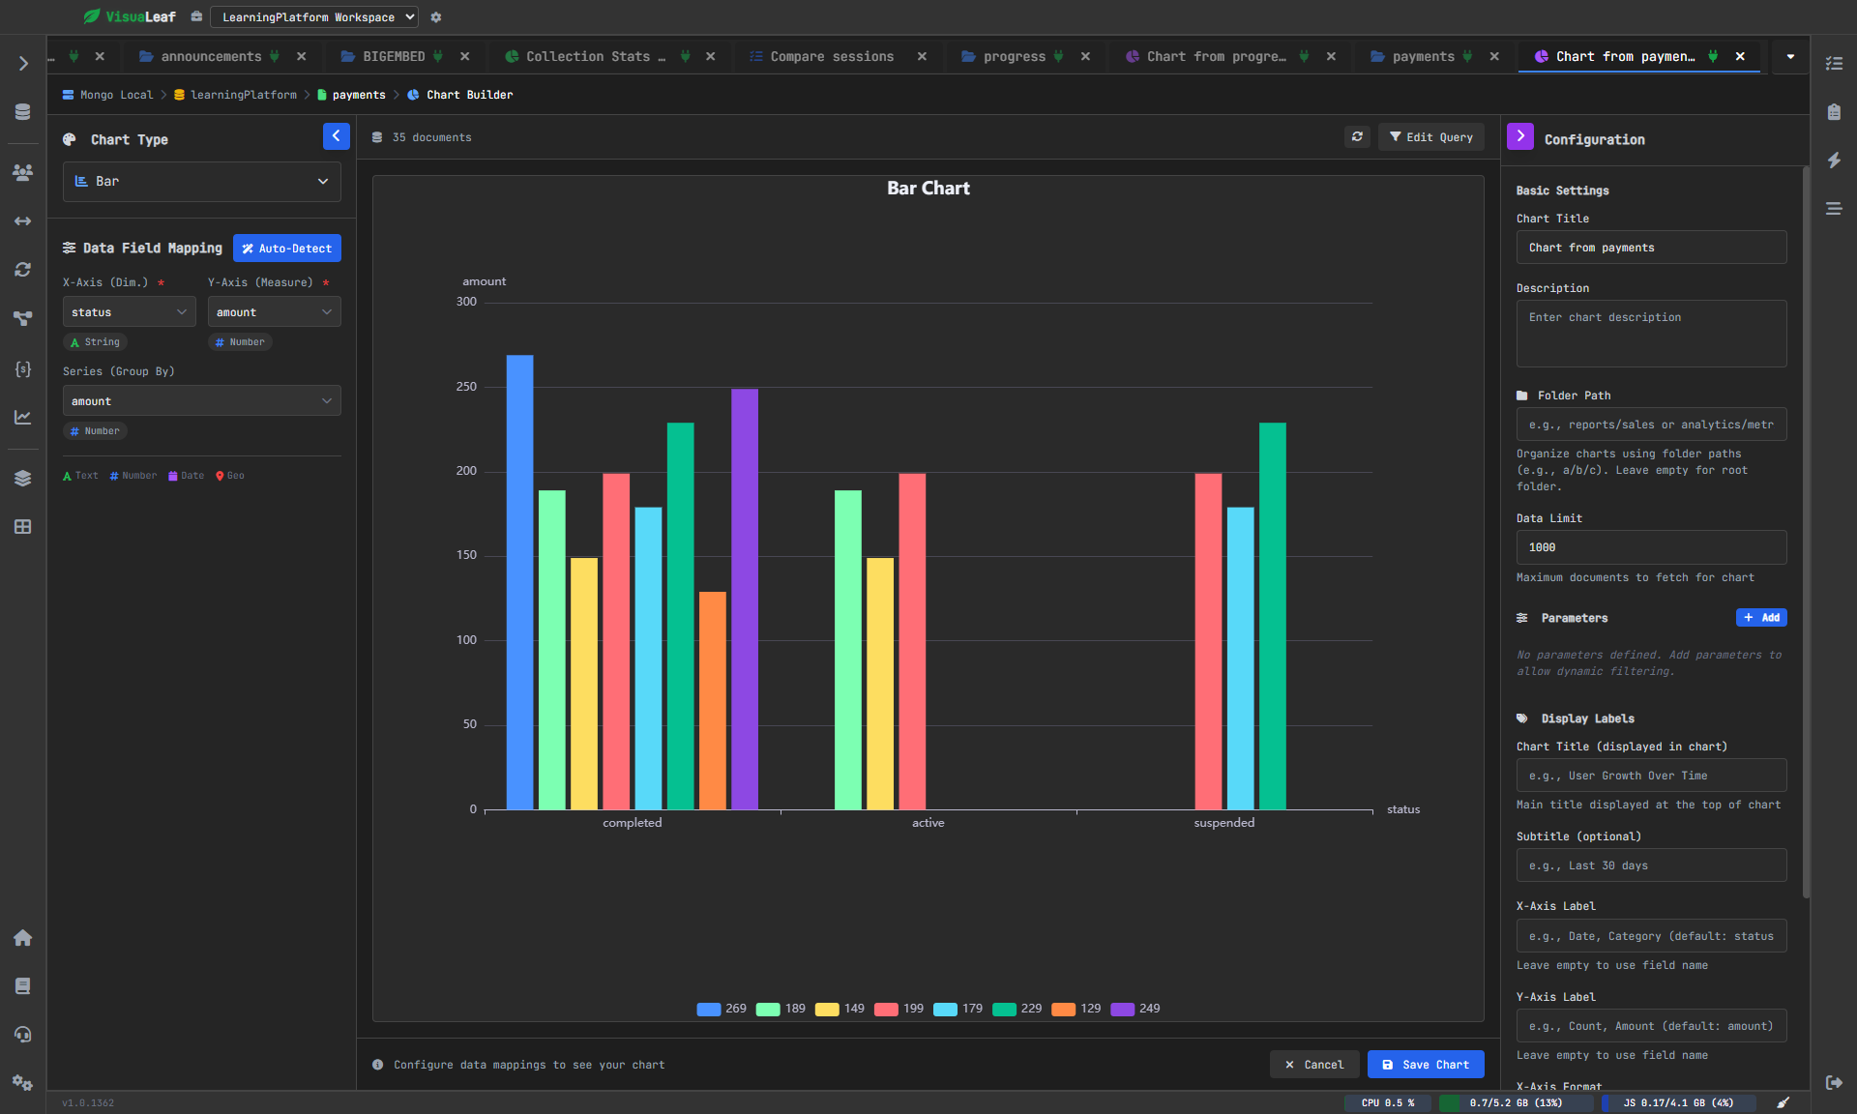Click the headset support icon bottom left
The image size is (1857, 1114).
[x=22, y=1035]
